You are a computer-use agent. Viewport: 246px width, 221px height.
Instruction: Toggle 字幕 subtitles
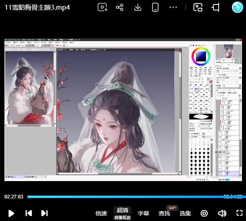143,213
